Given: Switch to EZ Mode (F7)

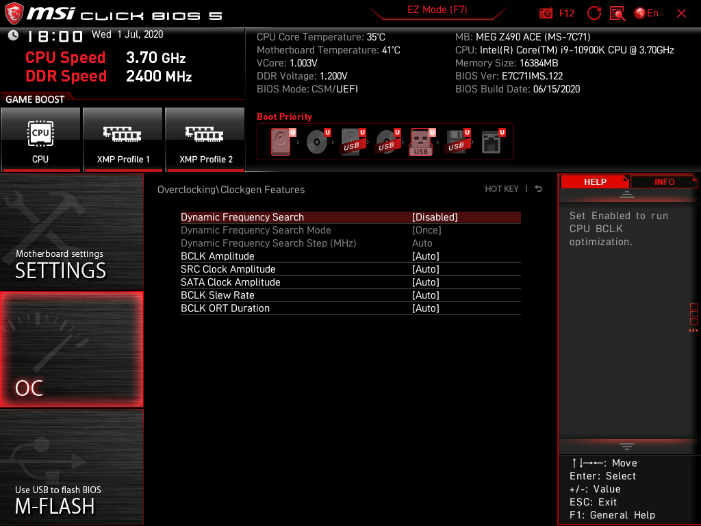Looking at the screenshot, I should coord(438,10).
